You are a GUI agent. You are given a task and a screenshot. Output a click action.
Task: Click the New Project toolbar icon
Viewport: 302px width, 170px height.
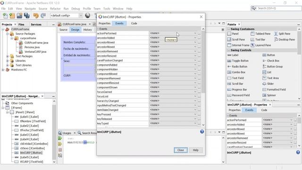pyautogui.click(x=12, y=16)
